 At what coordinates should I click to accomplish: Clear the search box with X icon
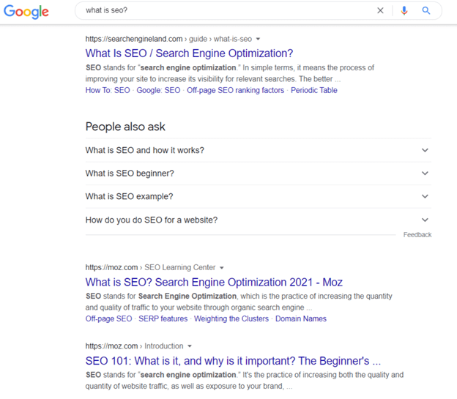380,10
